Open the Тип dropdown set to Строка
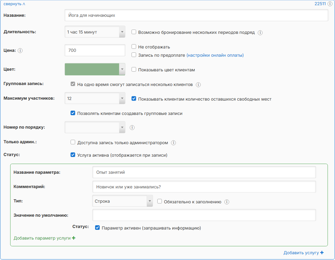The width and height of the screenshot is (335, 260). [123, 201]
